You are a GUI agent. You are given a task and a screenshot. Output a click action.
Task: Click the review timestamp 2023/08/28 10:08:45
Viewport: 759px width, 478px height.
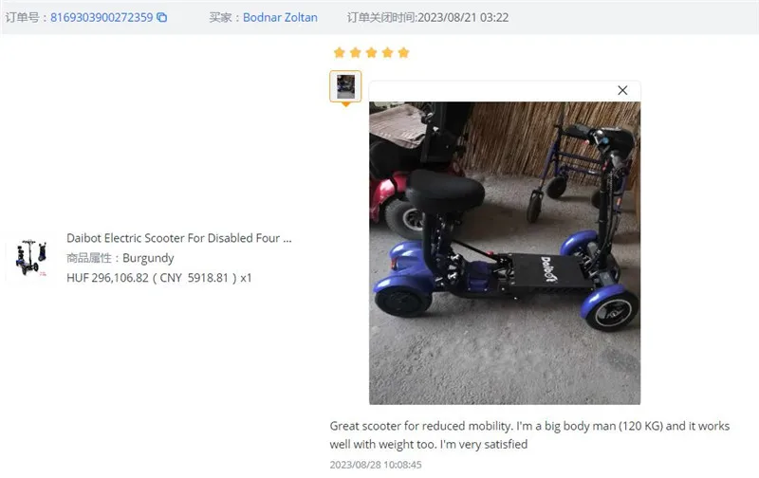(376, 465)
